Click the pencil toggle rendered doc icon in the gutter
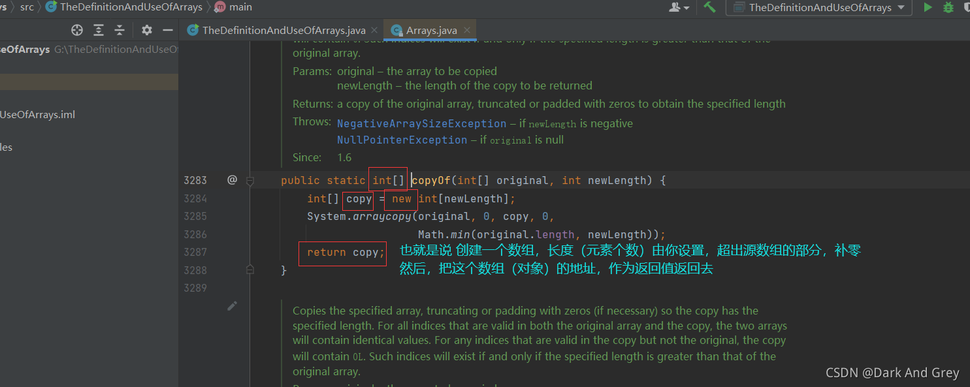Screen dimensions: 970x387 point(232,305)
